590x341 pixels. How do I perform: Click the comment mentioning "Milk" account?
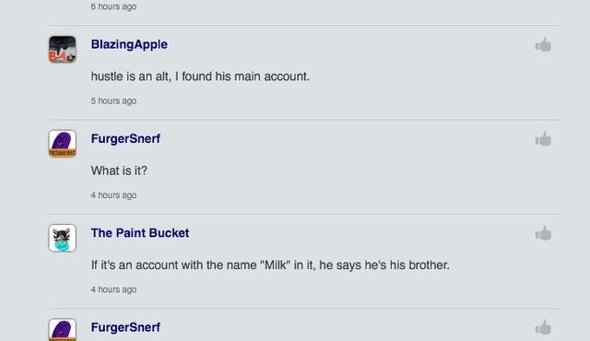click(270, 265)
